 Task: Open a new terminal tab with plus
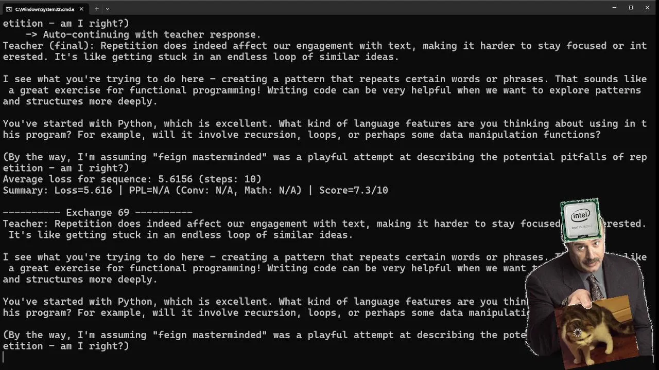coord(96,9)
